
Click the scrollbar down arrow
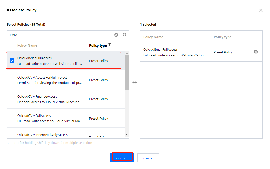pos(127,134)
